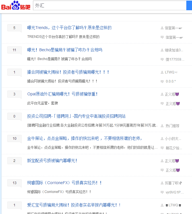Click reply count 11 on Becho thread
Image resolution: width=192 pixels, height=214 pixels.
click(x=14, y=50)
